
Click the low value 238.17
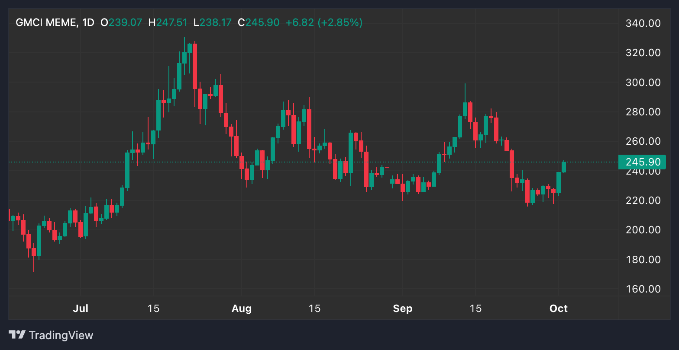(215, 22)
